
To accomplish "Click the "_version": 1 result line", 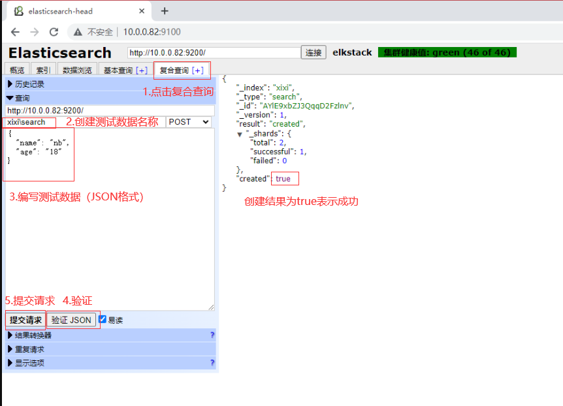I will pyautogui.click(x=261, y=115).
